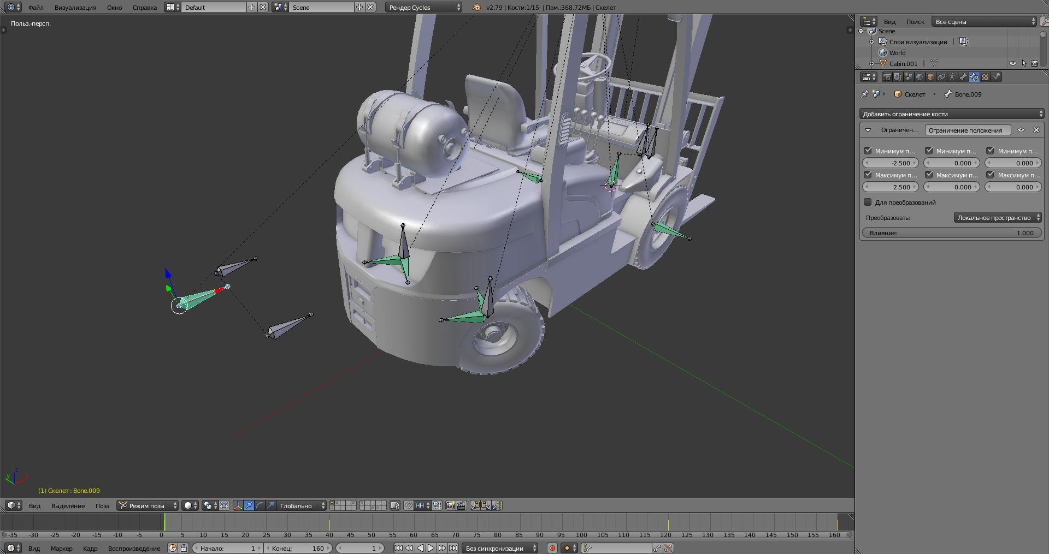Toggle the first Максимум п... checkbox

click(x=868, y=175)
